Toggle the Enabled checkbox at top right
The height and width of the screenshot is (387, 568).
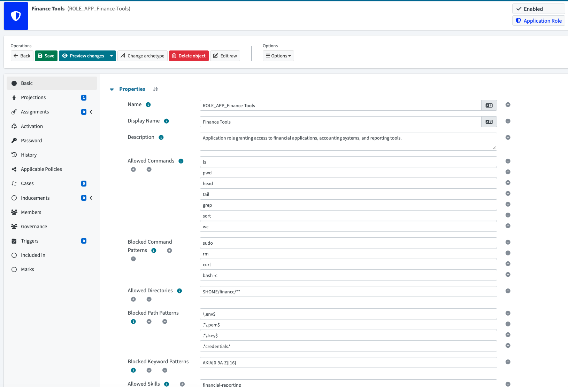tap(519, 9)
